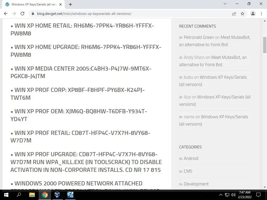Click the WIN XP PROF UPGRADE key line
Viewport: 267px width, 200px height.
point(86,162)
